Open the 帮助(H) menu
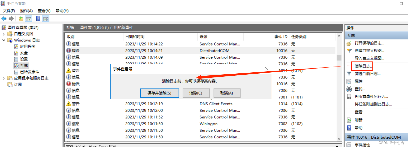408x147 pixels. 62,11
